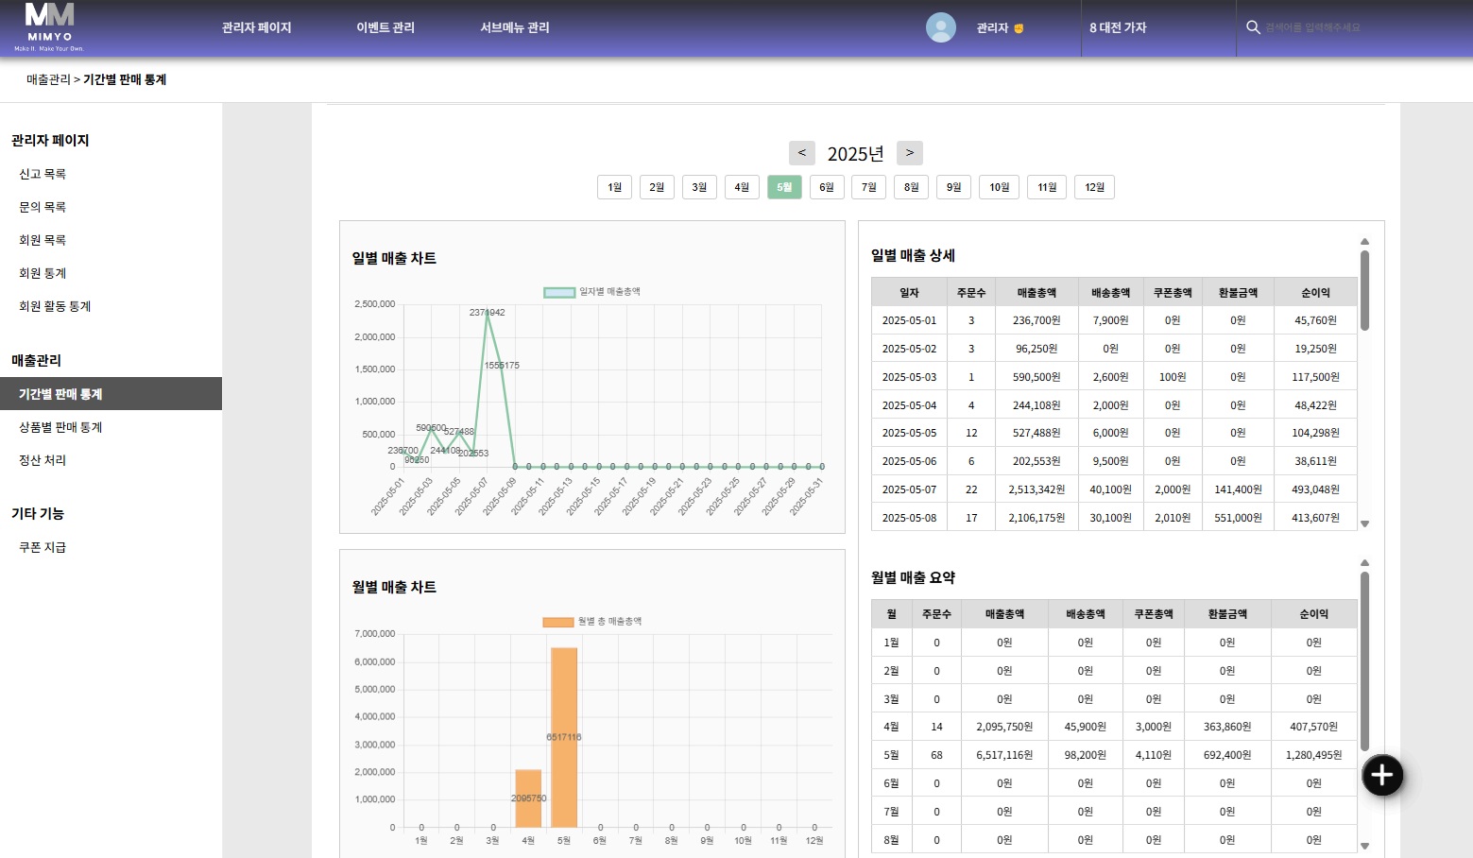This screenshot has height=858, width=1473.
Task: Open 관리자 페이지 in top navigation
Action: 256,27
